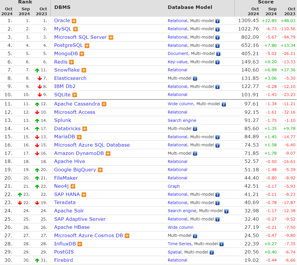The image size is (297, 265).
Task: Follow the PostGIS link
Action: pyautogui.click(x=64, y=252)
